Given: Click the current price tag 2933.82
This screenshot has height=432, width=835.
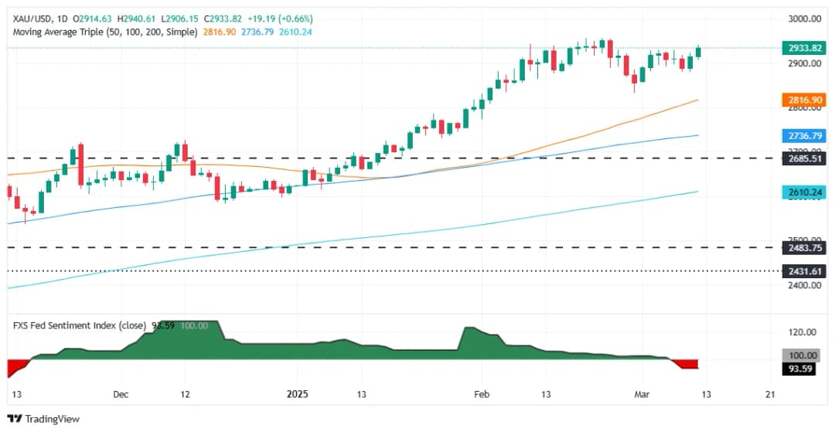Looking at the screenshot, I should pyautogui.click(x=806, y=48).
